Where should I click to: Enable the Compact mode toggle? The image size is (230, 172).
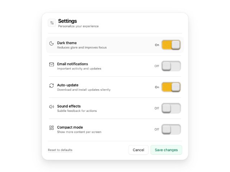171,129
